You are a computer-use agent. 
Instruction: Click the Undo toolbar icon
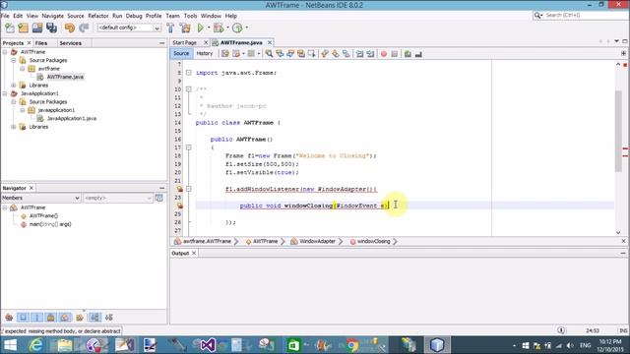[70, 28]
